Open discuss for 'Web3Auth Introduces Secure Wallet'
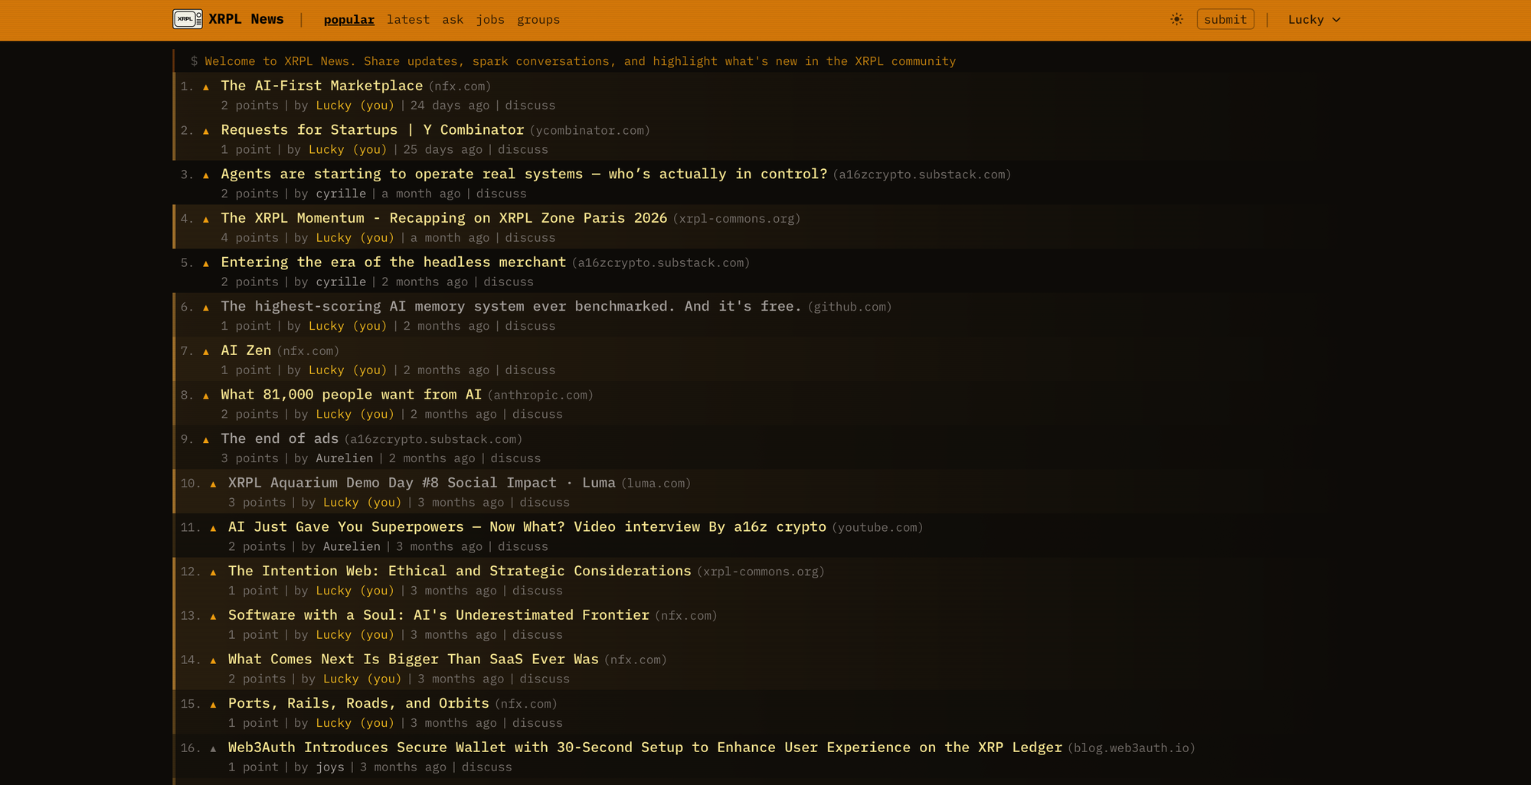Viewport: 1531px width, 785px height. 486,767
